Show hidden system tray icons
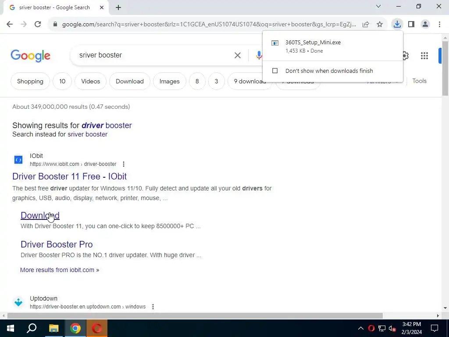 click(x=361, y=328)
